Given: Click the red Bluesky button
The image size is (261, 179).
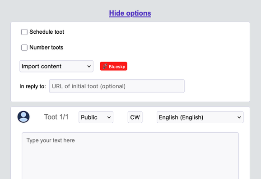Looking at the screenshot, I should (x=113, y=66).
